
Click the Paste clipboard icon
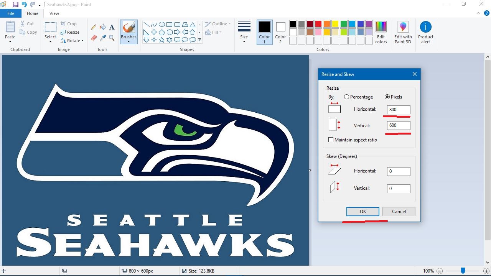10,27
